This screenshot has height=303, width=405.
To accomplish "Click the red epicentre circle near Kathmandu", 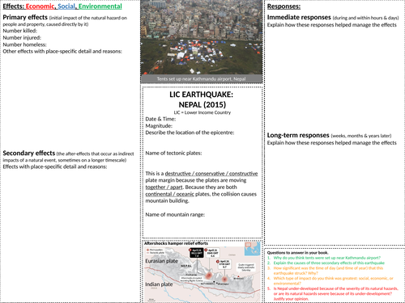I will coord(209,276).
